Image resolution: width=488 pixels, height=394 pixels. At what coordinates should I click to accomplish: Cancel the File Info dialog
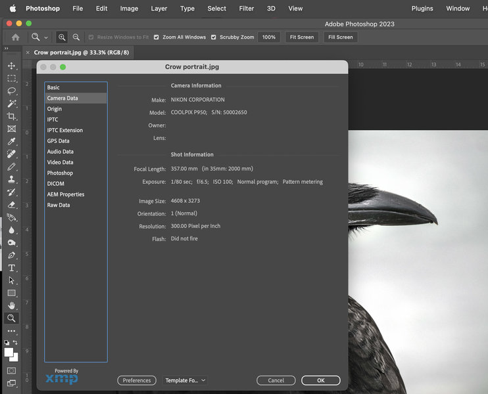276,380
